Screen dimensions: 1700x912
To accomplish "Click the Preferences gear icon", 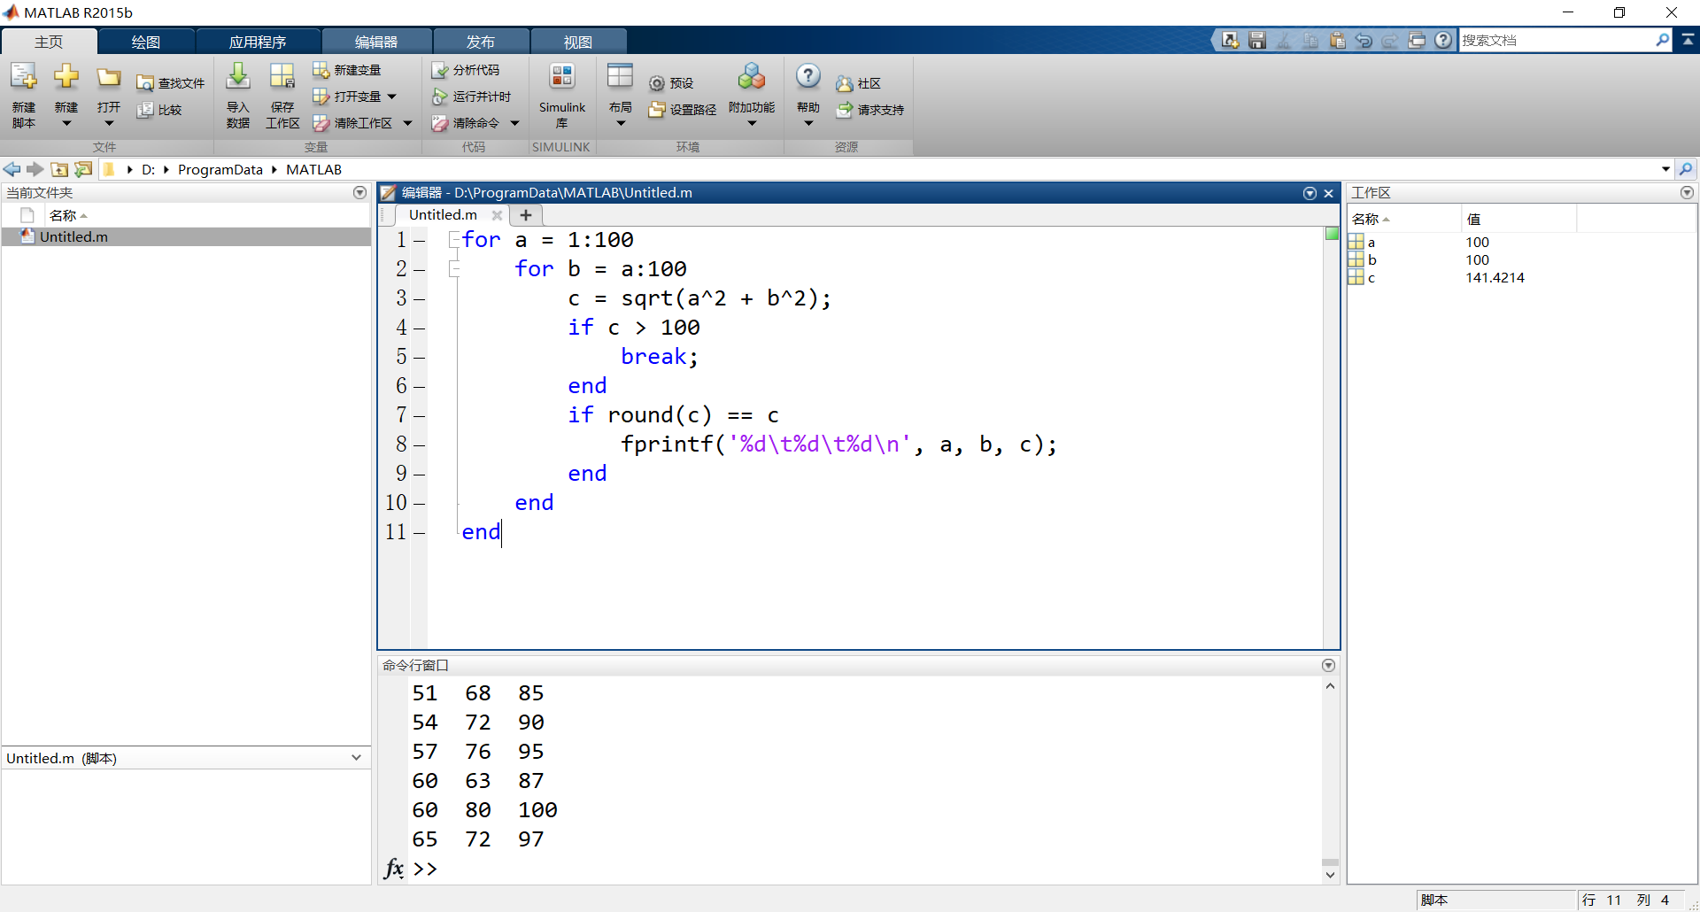I will [657, 83].
